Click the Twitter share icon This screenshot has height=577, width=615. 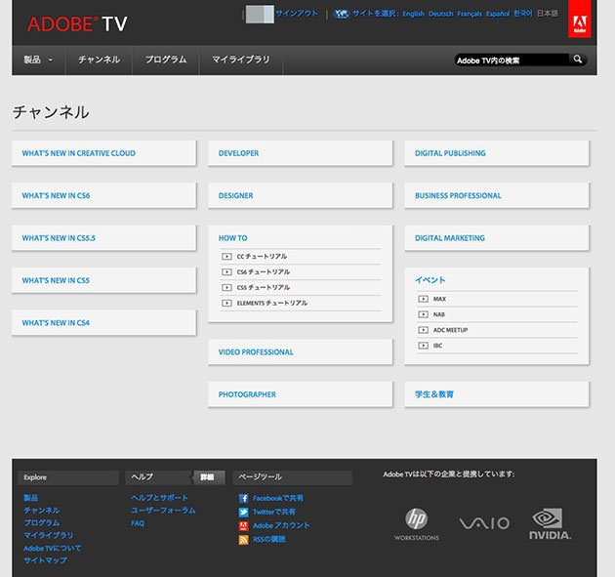(x=244, y=513)
